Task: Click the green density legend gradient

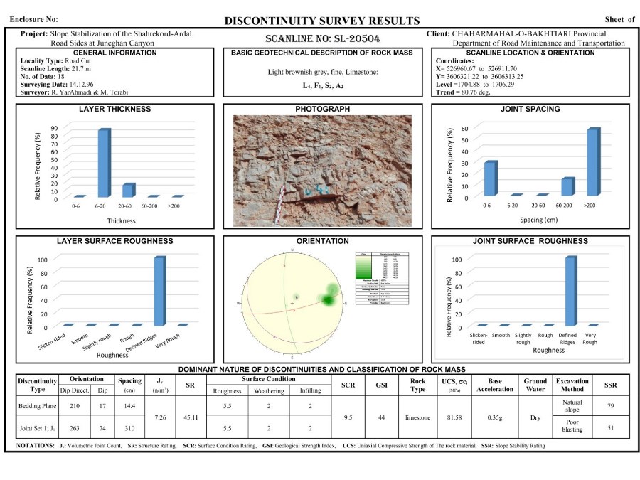Action: (x=363, y=267)
